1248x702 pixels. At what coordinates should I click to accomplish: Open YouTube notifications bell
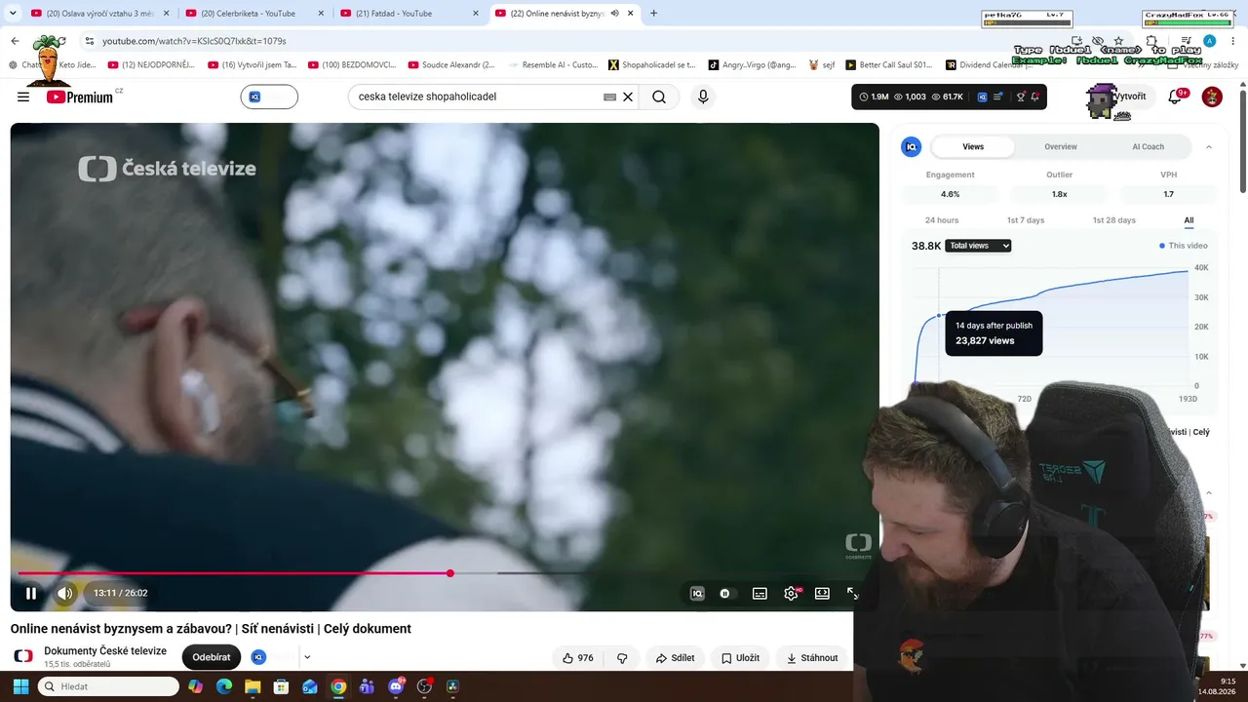[1176, 97]
